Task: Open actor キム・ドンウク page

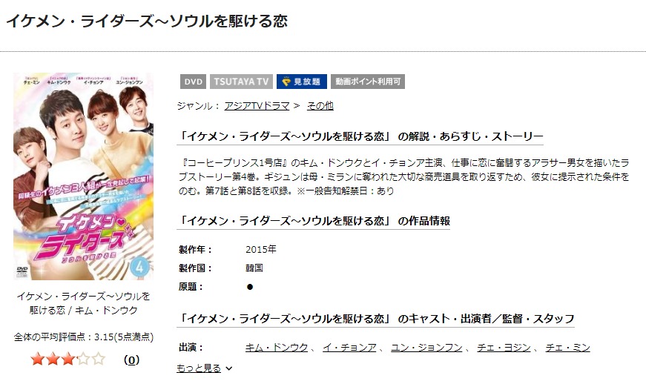Action: tap(277, 348)
